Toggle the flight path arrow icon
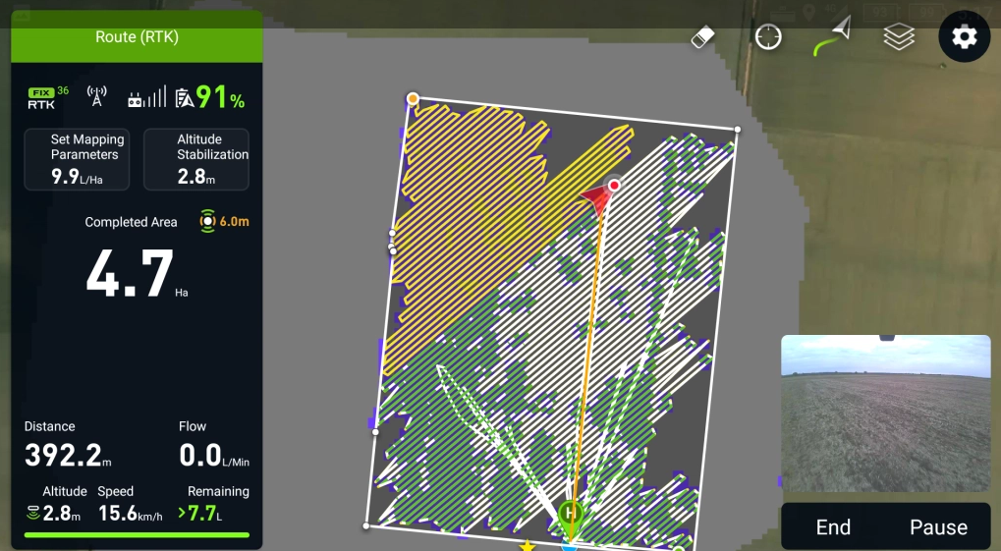The height and width of the screenshot is (551, 1001). pos(832,37)
